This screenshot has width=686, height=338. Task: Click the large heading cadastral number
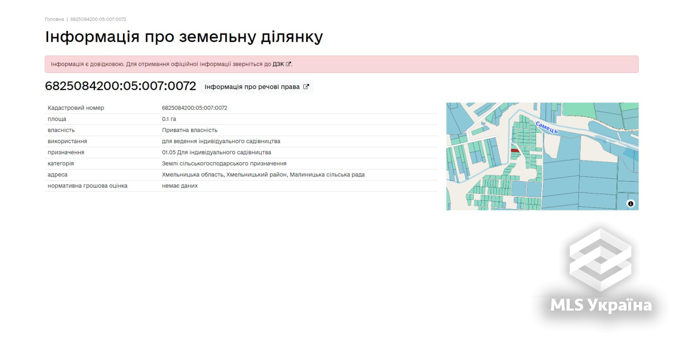(x=121, y=86)
